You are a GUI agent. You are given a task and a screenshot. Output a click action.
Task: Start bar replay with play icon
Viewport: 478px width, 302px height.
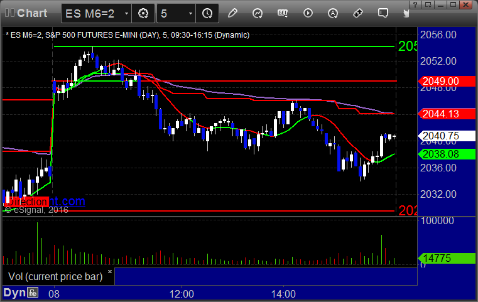[x=308, y=13]
